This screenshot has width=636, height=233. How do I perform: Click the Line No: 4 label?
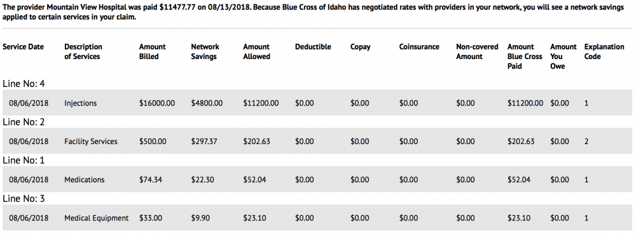click(24, 83)
